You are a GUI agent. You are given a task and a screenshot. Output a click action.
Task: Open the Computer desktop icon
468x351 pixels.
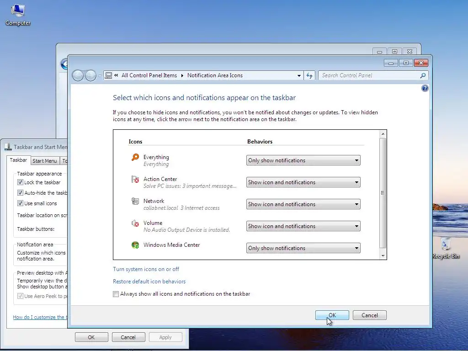[x=18, y=15]
